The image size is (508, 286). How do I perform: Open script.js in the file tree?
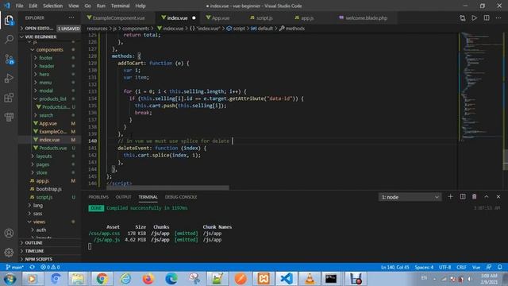(44, 197)
